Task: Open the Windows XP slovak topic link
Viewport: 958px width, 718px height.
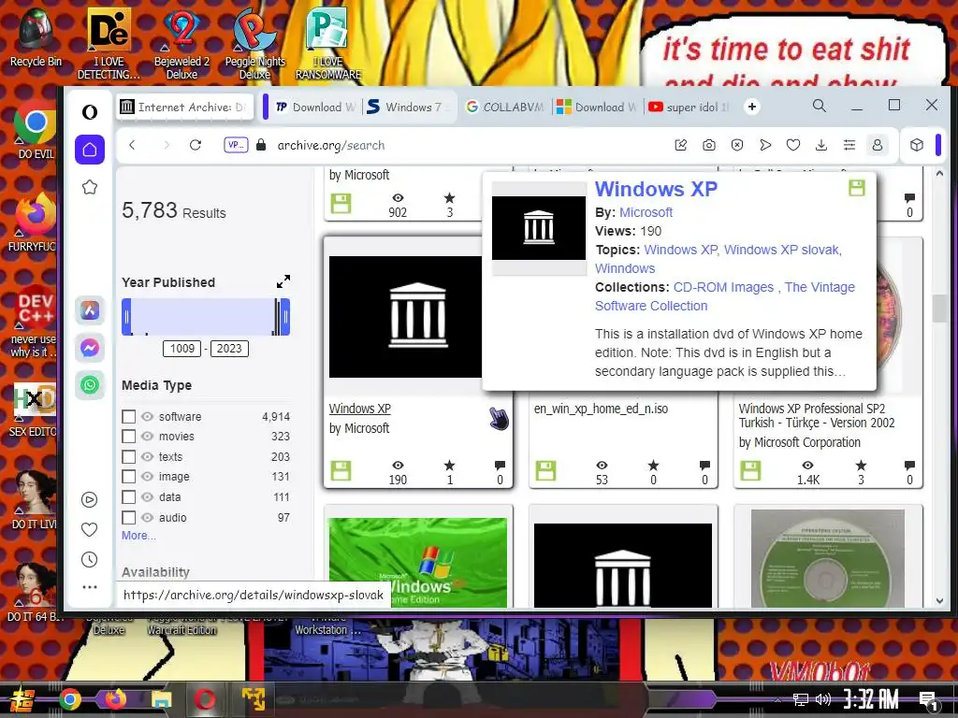Action: 783,250
